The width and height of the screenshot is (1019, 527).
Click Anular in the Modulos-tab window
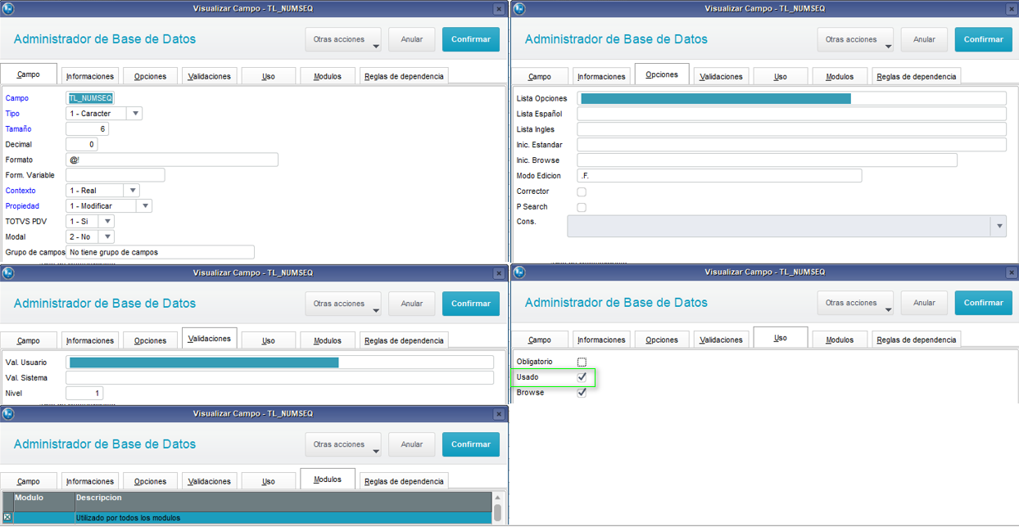pyautogui.click(x=412, y=444)
